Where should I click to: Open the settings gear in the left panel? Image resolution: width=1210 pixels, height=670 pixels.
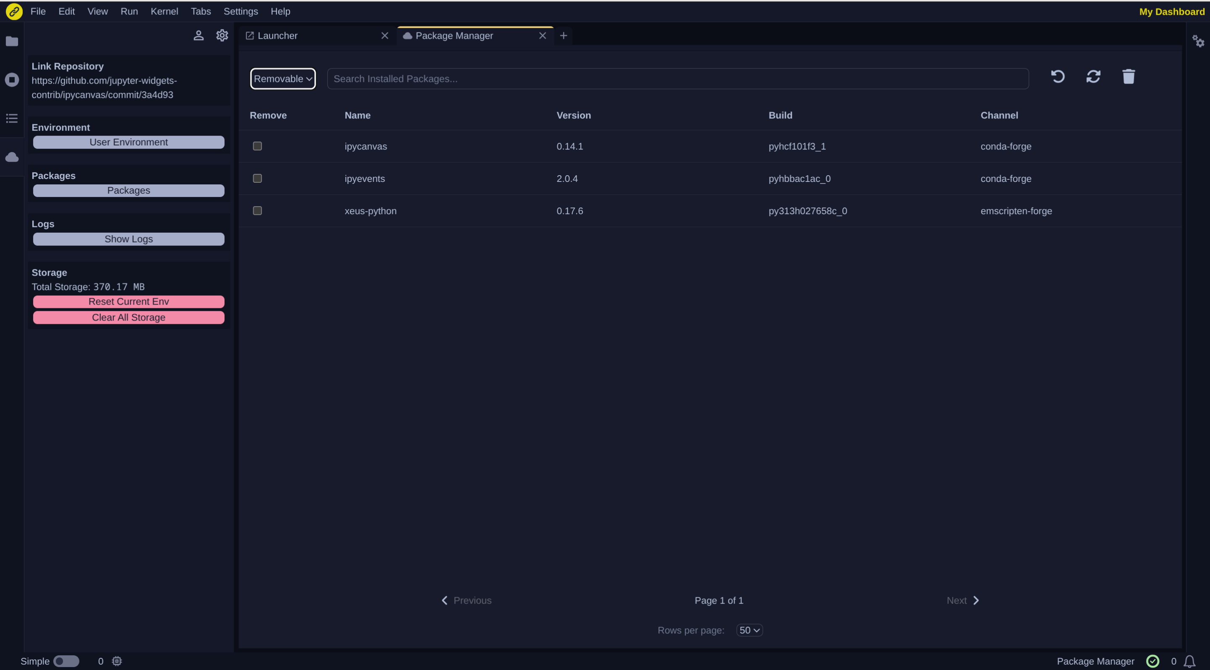click(x=222, y=35)
